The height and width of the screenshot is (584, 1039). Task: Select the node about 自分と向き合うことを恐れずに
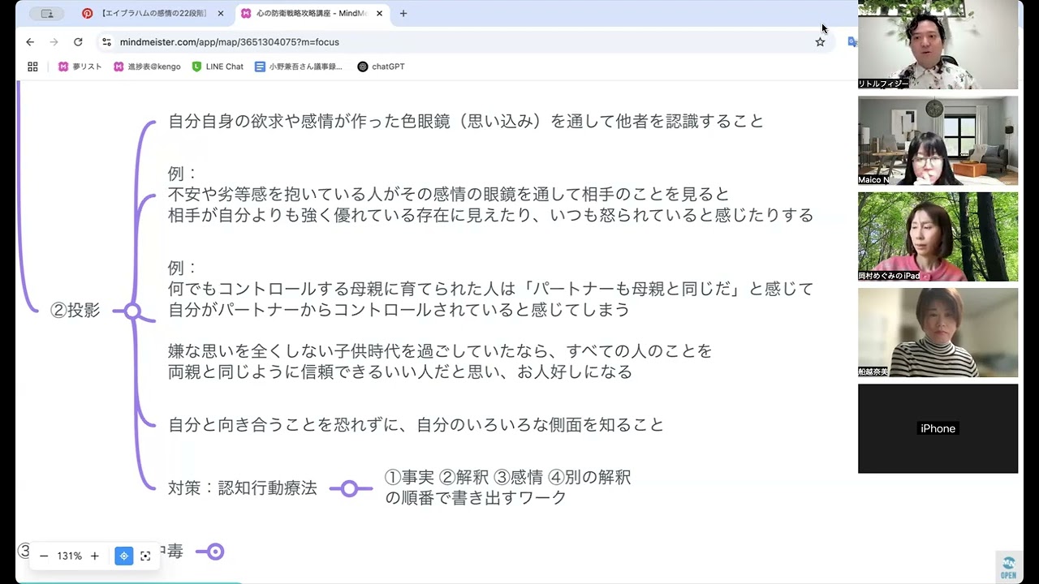click(x=416, y=424)
